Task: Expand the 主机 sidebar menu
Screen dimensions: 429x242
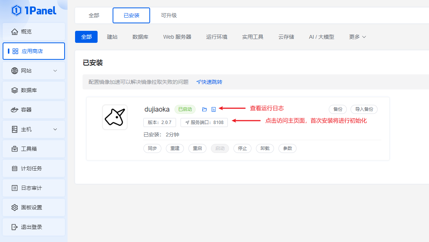Action: tap(34, 129)
